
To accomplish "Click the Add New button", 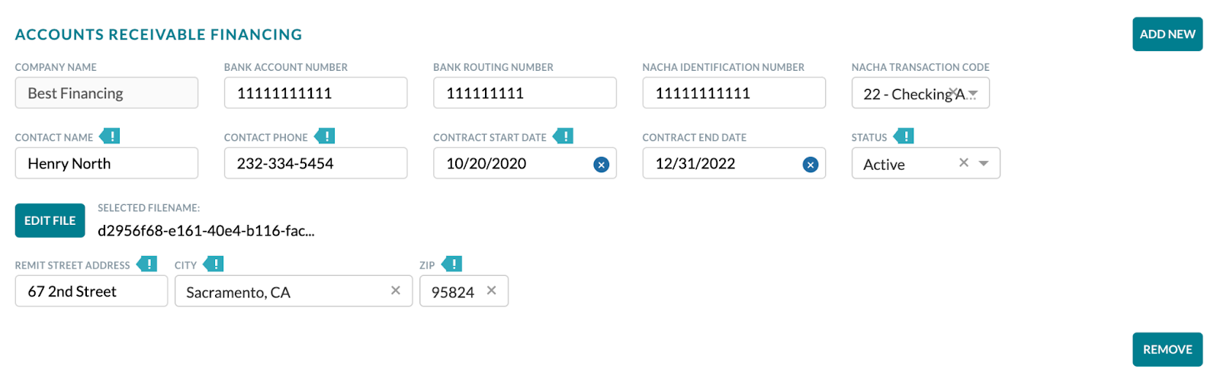I will pos(1167,34).
